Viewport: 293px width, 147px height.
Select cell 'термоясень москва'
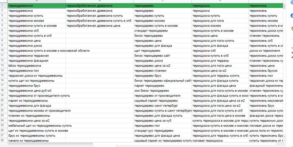click(266, 21)
